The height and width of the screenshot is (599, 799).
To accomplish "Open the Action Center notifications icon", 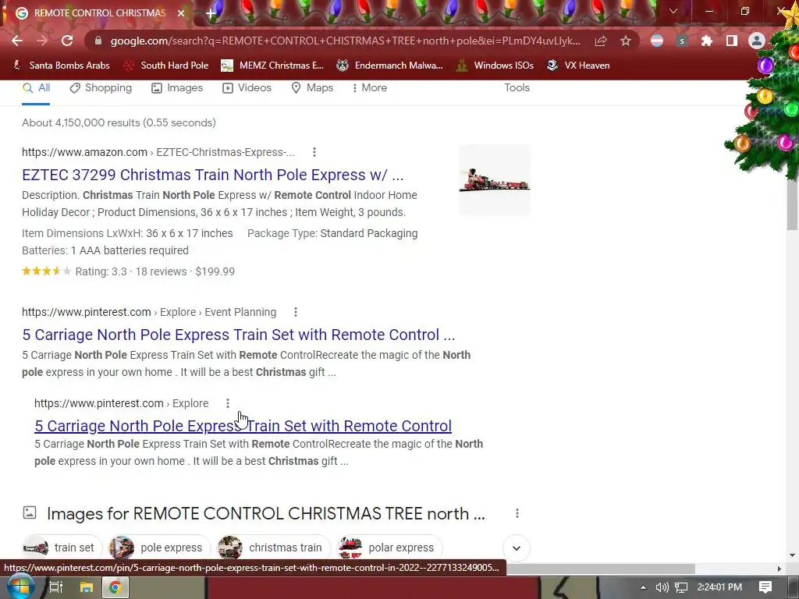I will pyautogui.click(x=765, y=587).
